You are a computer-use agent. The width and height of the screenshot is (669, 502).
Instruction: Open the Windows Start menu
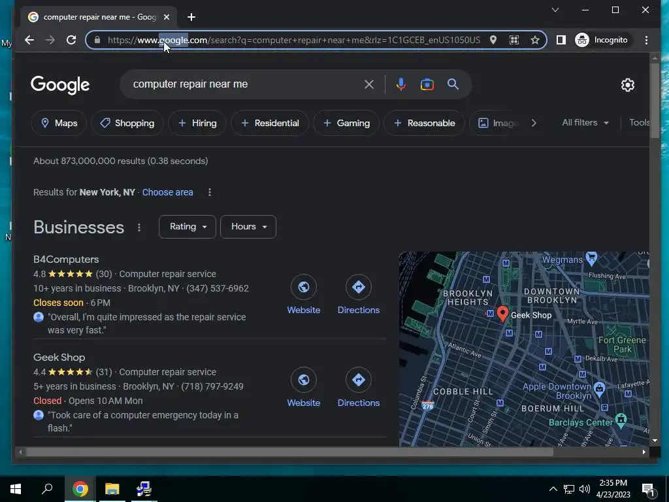pyautogui.click(x=16, y=489)
